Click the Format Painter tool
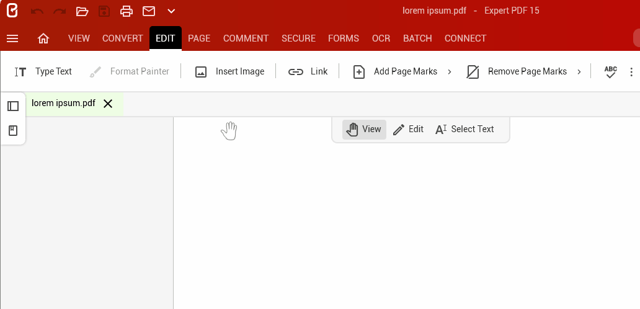The image size is (640, 309). click(130, 72)
